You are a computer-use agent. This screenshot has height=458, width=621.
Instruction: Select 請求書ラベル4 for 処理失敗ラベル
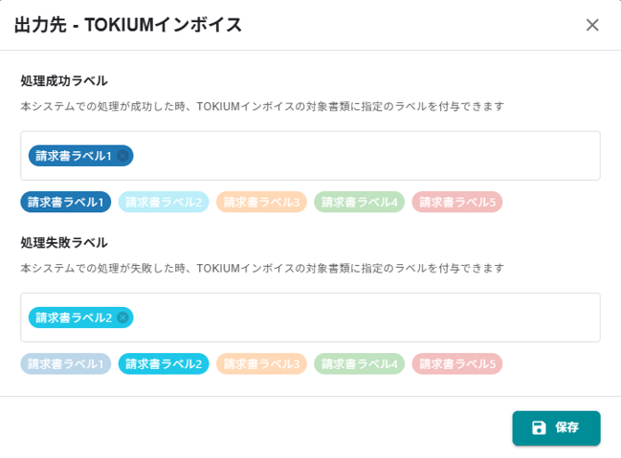click(360, 364)
